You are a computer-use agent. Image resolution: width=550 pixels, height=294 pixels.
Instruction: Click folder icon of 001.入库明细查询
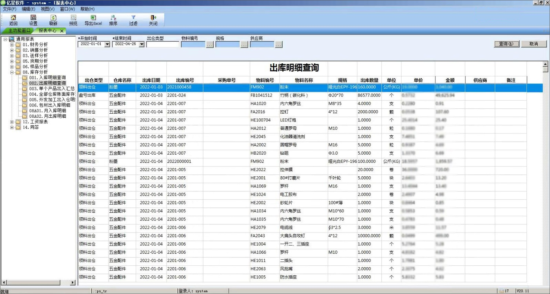click(x=25, y=78)
